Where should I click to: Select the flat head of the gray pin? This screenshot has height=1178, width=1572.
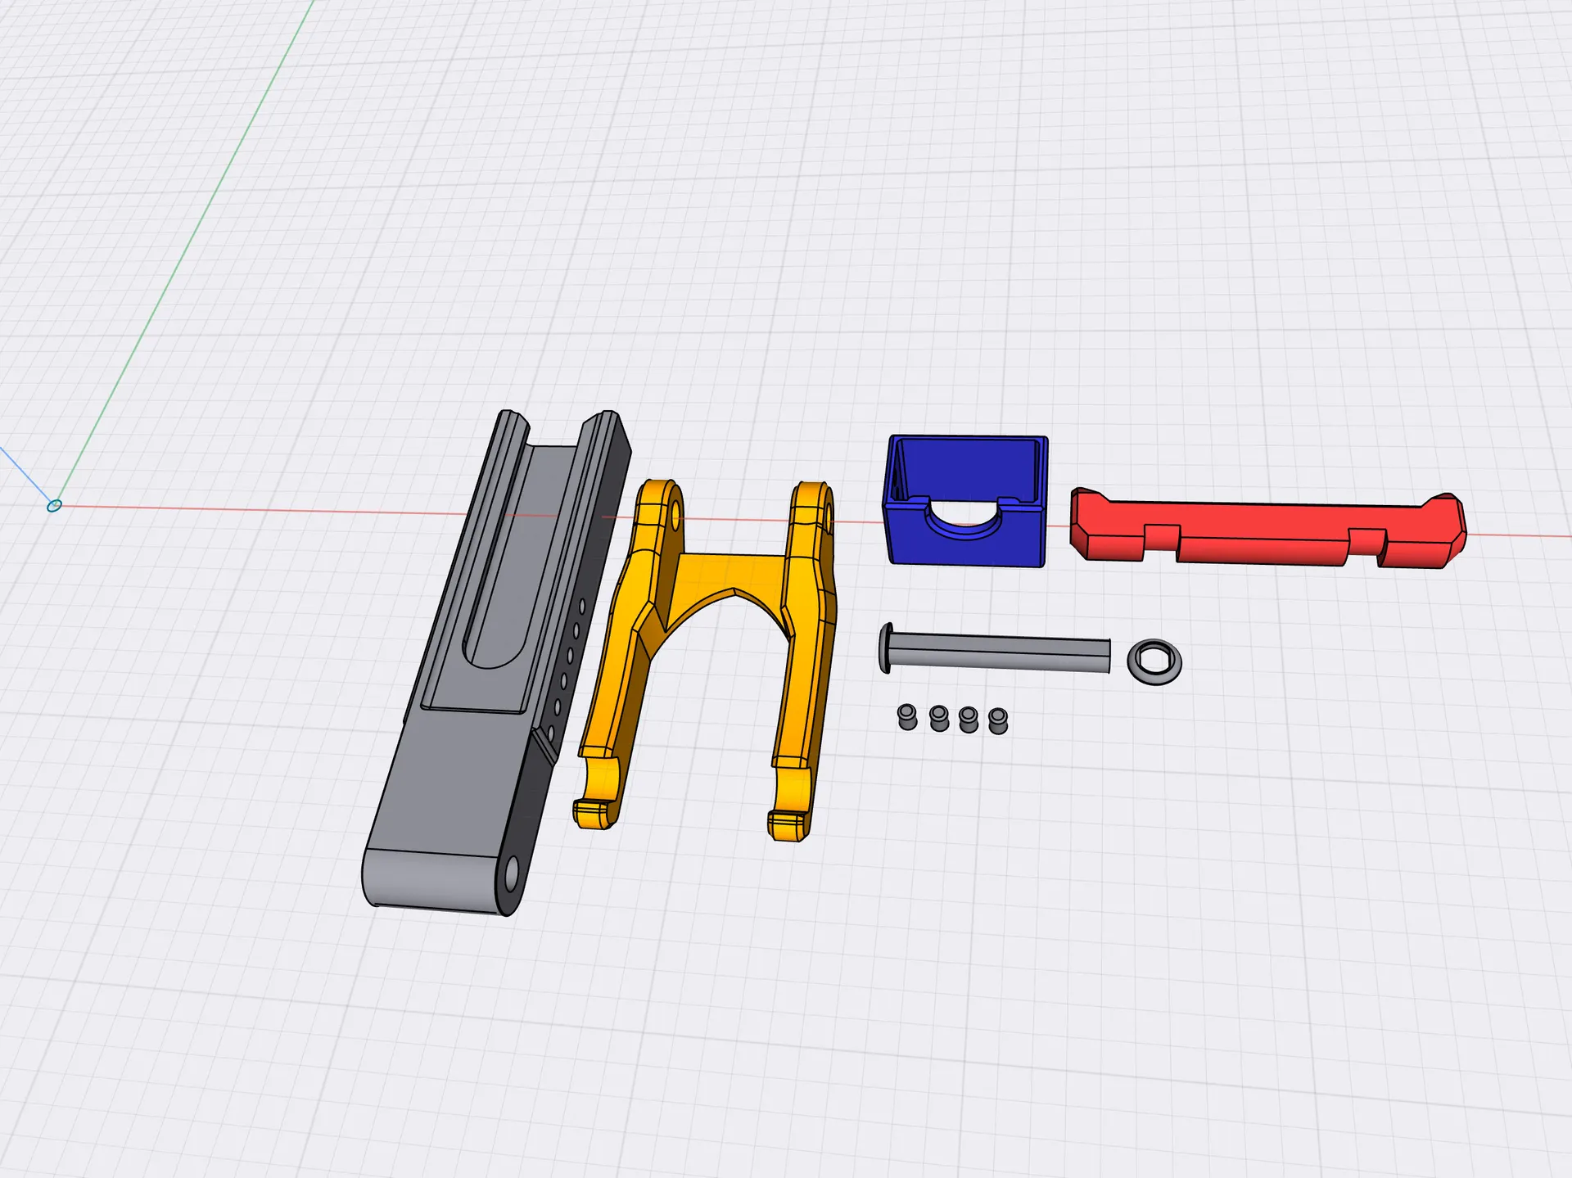(885, 648)
